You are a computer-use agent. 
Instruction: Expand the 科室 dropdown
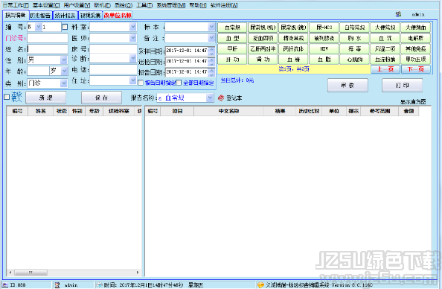point(133,27)
